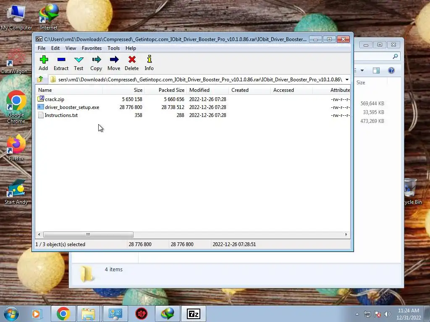This screenshot has height=322, width=430.
Task: Click the Delete toolbar icon
Action: click(131, 63)
